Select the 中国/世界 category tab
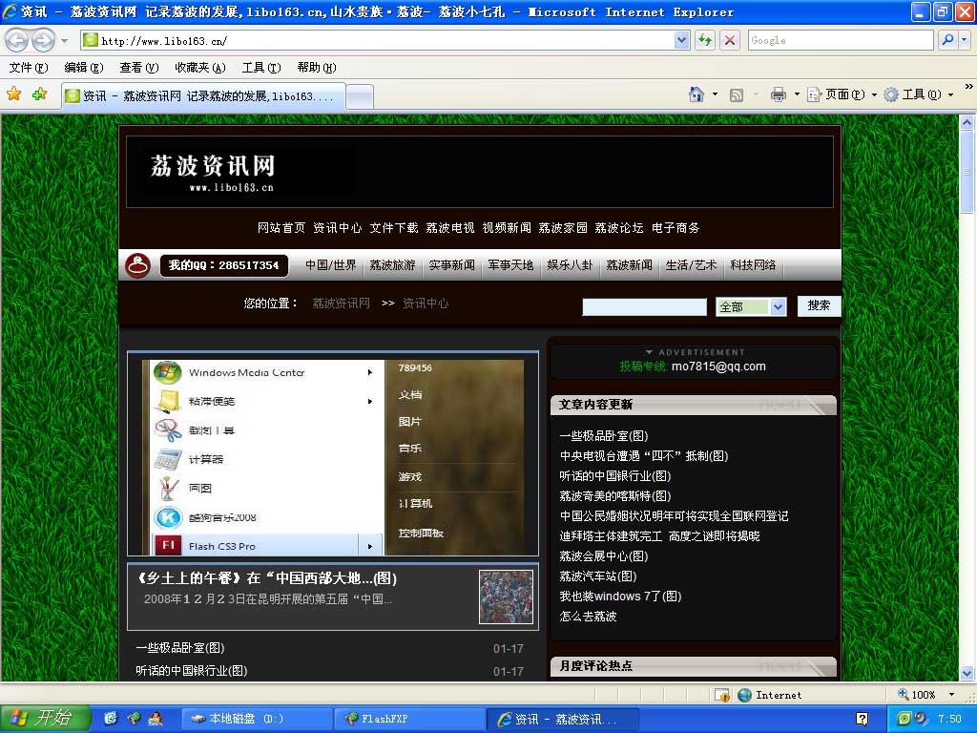The width and height of the screenshot is (977, 733). pyautogui.click(x=331, y=265)
